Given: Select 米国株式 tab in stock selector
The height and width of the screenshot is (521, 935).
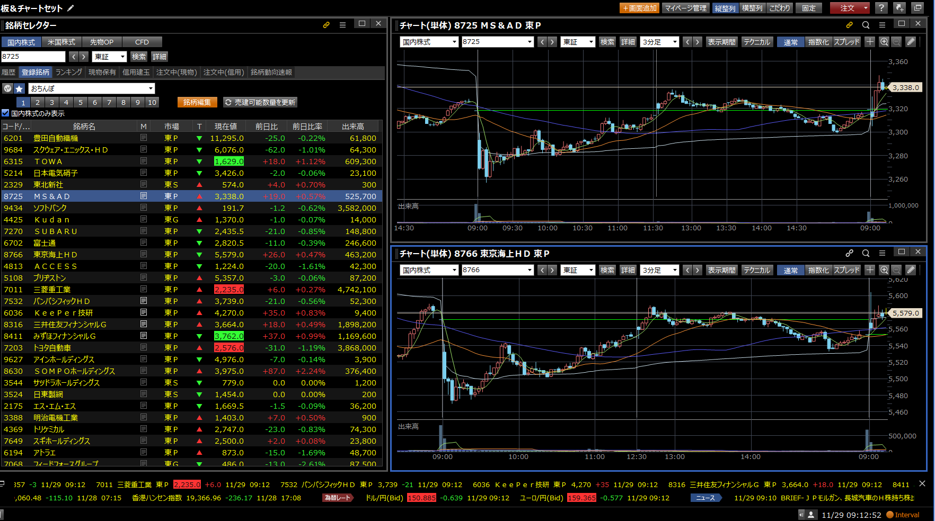Looking at the screenshot, I should coord(61,42).
